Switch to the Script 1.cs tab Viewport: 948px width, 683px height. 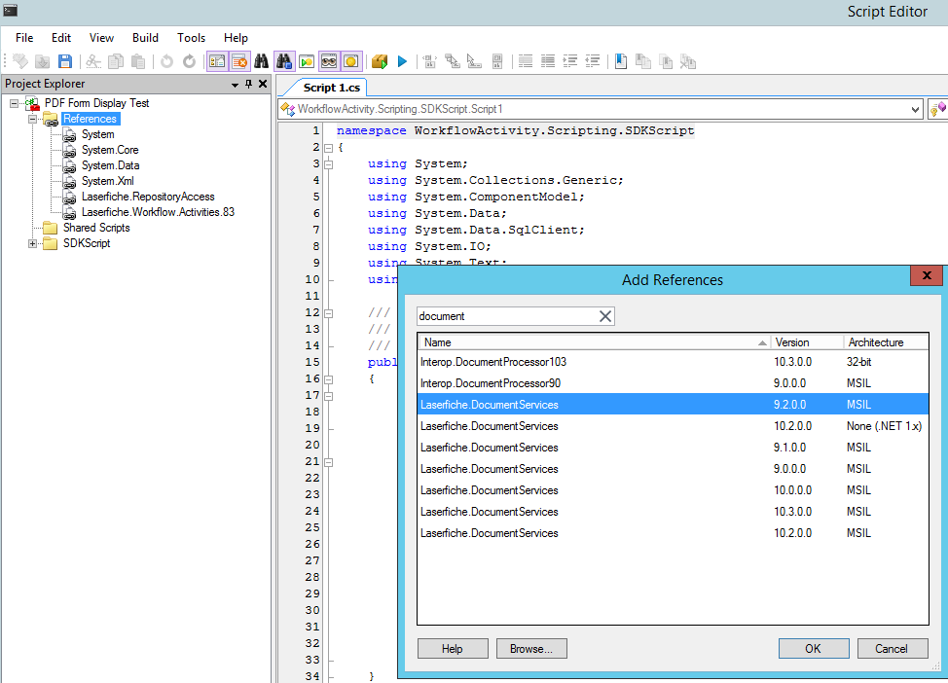331,88
